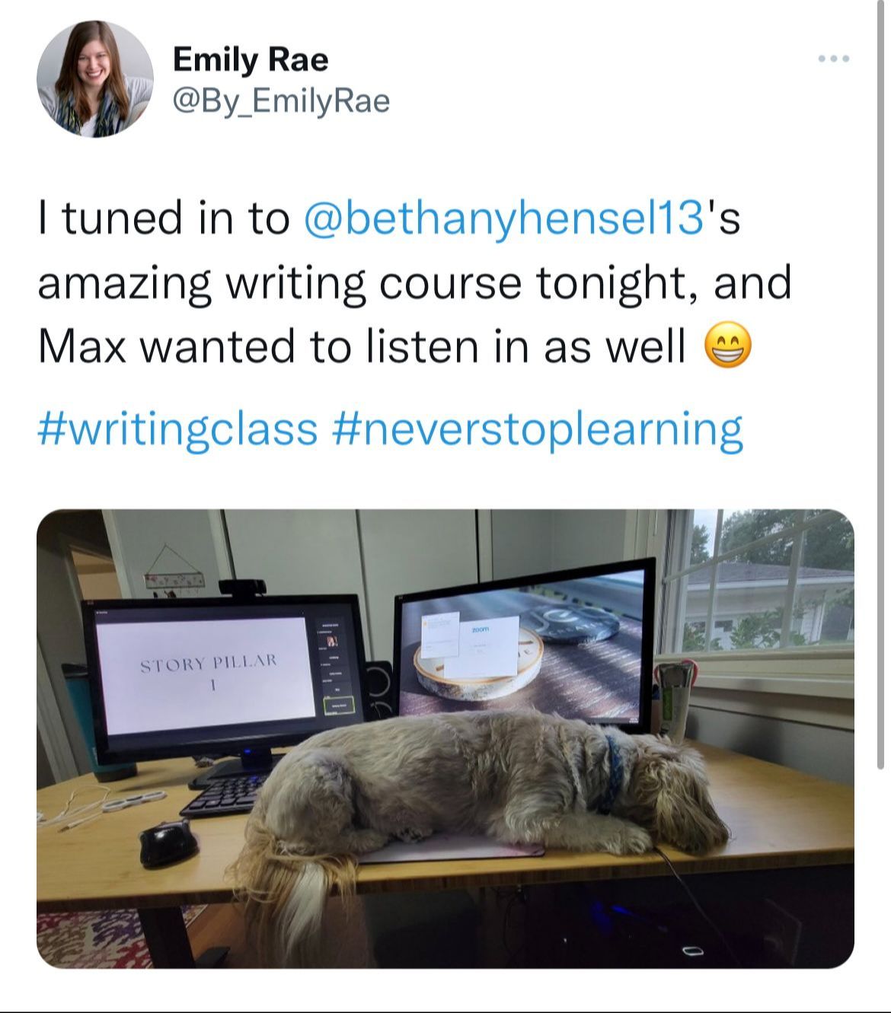Viewport: 891px width, 1013px height.
Task: Click the black computer mouse in photo
Action: click(168, 843)
